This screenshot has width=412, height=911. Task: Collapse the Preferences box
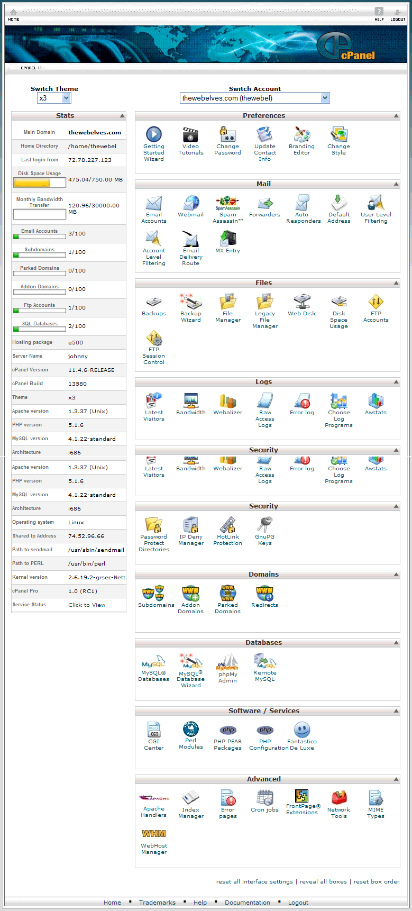coord(396,116)
